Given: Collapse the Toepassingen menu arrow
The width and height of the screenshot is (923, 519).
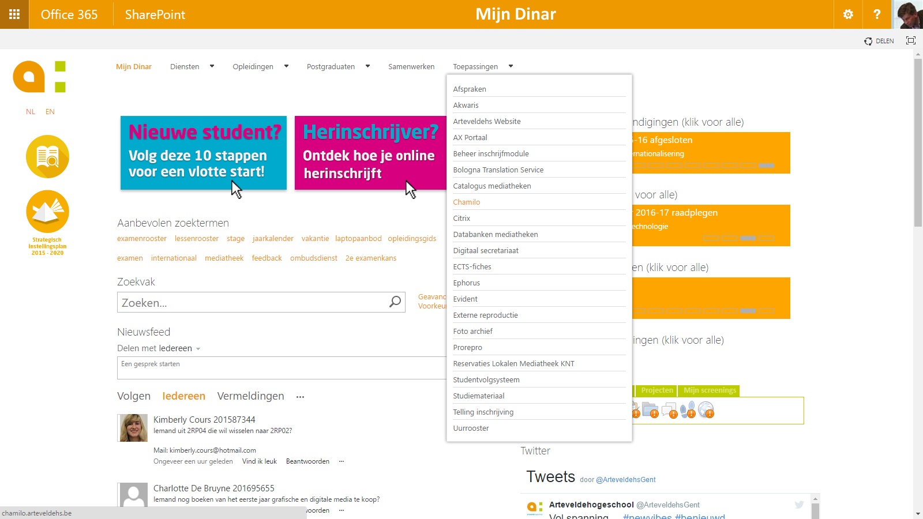Looking at the screenshot, I should tap(511, 66).
